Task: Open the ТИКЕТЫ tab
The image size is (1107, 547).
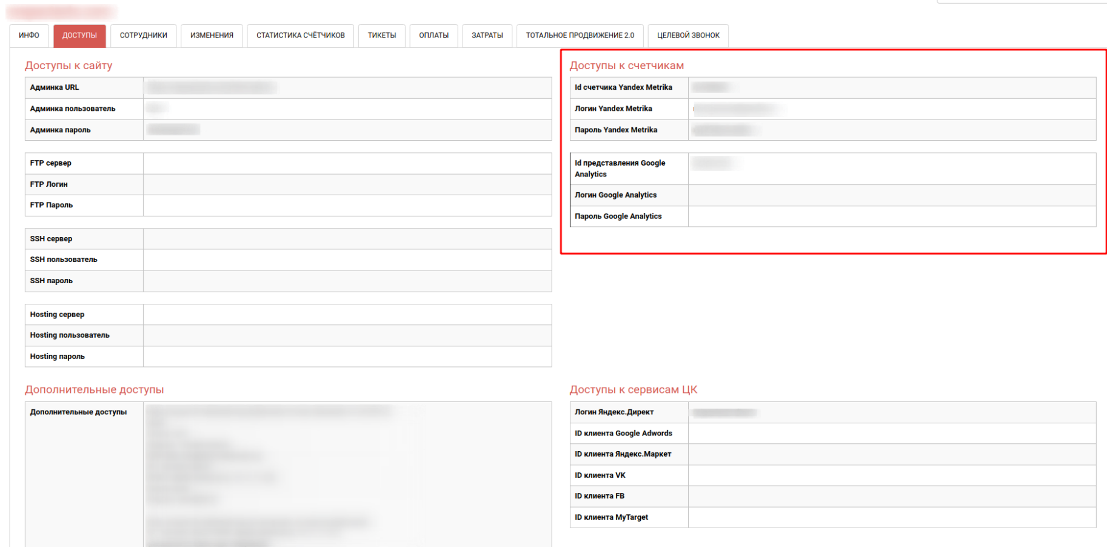Action: tap(381, 36)
